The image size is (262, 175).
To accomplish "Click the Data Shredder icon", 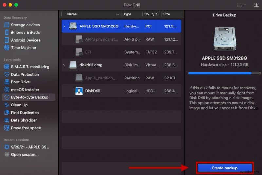I will pyautogui.click(x=7, y=120).
